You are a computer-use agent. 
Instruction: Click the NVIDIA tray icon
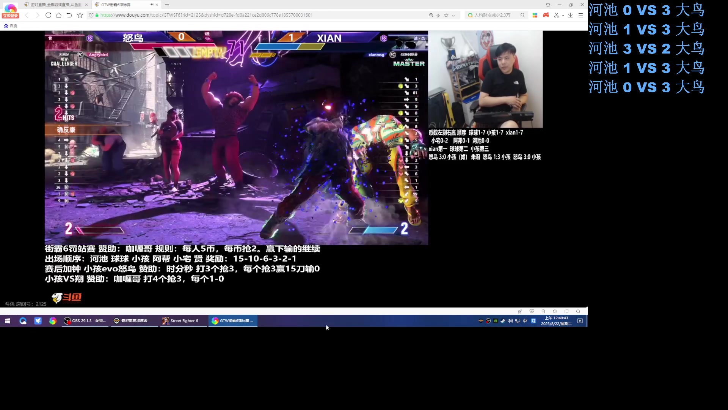click(x=495, y=321)
